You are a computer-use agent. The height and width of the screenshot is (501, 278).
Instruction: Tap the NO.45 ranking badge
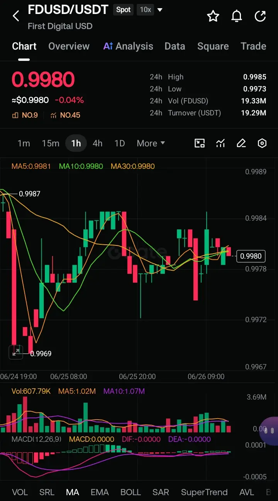pos(65,115)
